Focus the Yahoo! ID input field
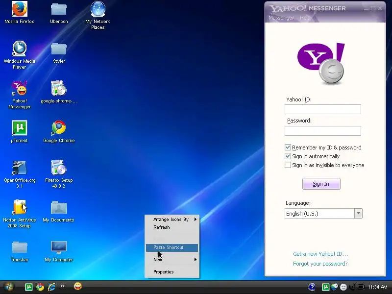This screenshot has width=392, height=294. [323, 109]
